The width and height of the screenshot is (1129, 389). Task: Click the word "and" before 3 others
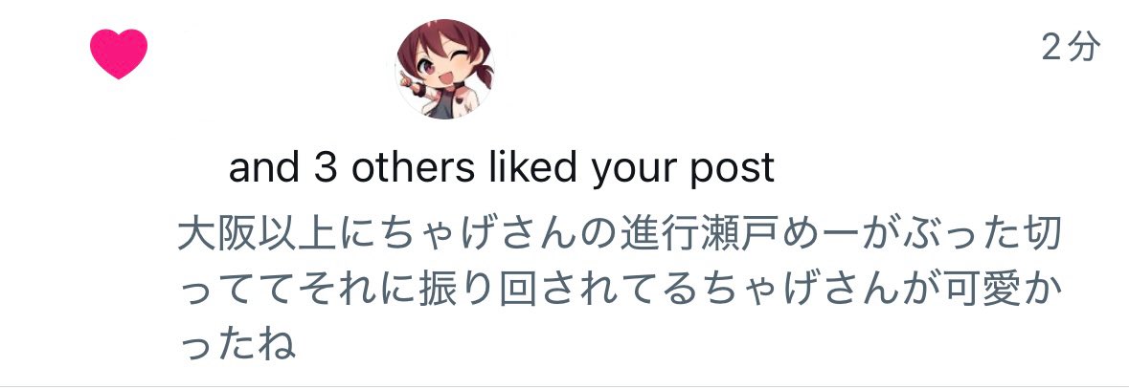tap(264, 167)
